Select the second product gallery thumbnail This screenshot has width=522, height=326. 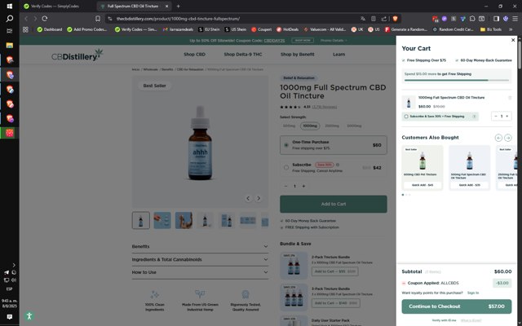pos(162,220)
